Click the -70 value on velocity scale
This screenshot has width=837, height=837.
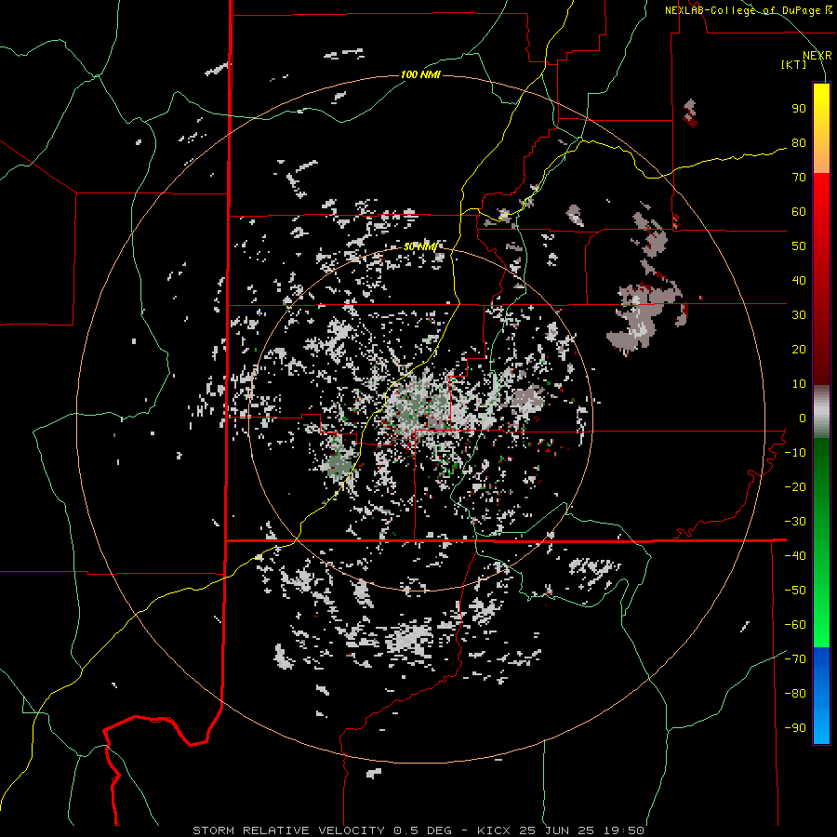click(x=795, y=659)
